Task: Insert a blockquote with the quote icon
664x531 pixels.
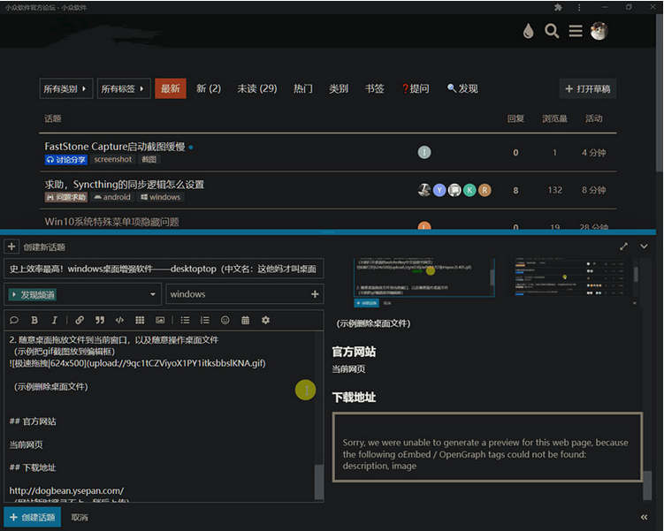Action: coord(100,320)
